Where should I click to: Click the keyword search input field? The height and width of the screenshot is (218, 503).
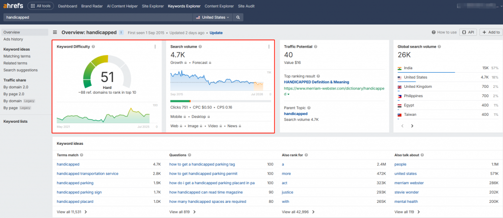(x=98, y=17)
